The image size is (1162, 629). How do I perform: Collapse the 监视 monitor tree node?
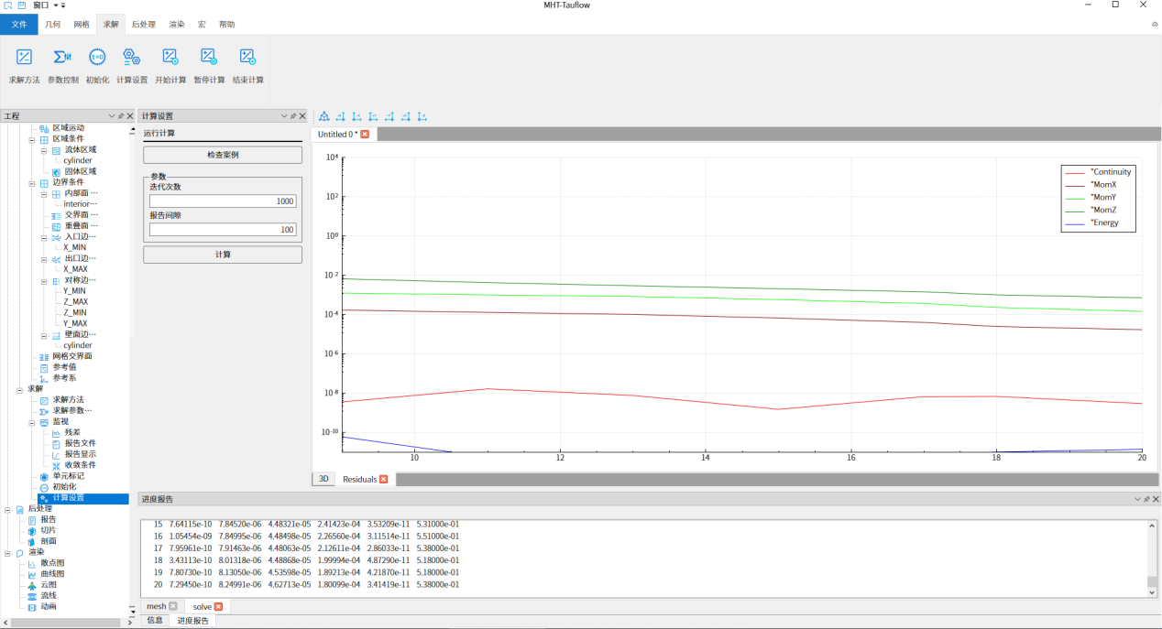click(x=31, y=422)
